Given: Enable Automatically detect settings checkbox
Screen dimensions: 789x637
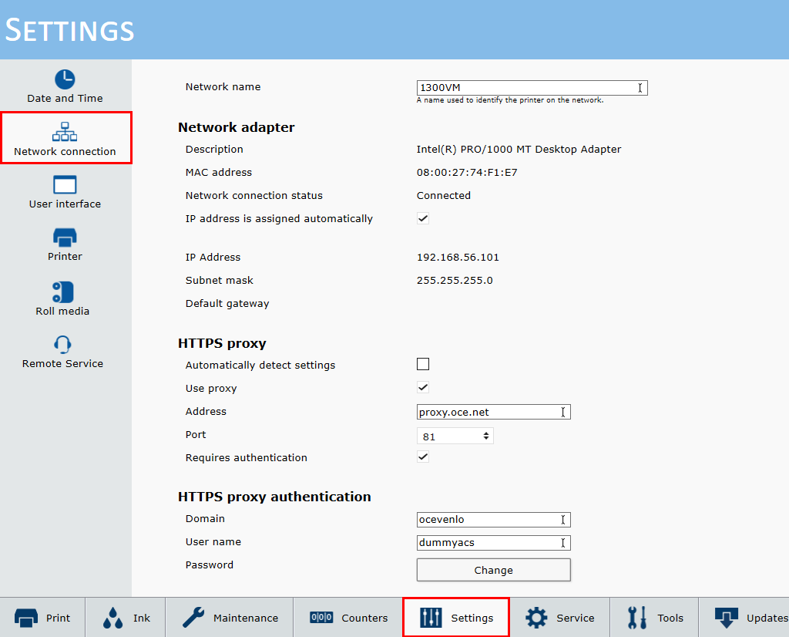Looking at the screenshot, I should [x=423, y=364].
